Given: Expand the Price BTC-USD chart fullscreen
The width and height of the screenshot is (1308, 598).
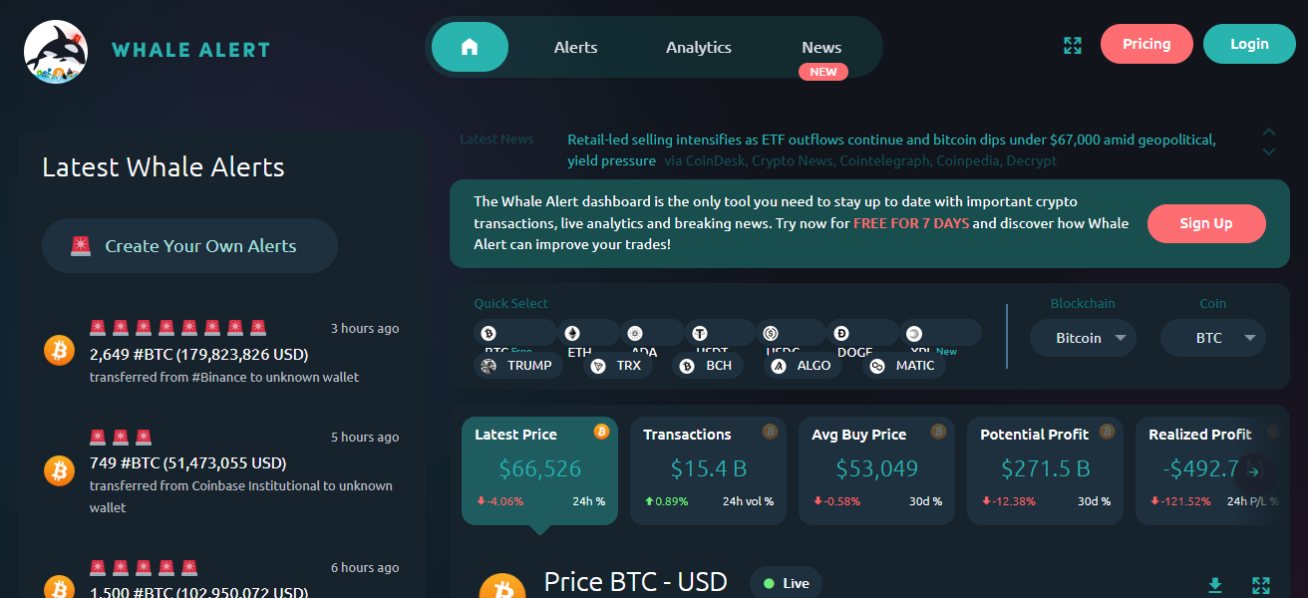Looking at the screenshot, I should click(x=1260, y=585).
